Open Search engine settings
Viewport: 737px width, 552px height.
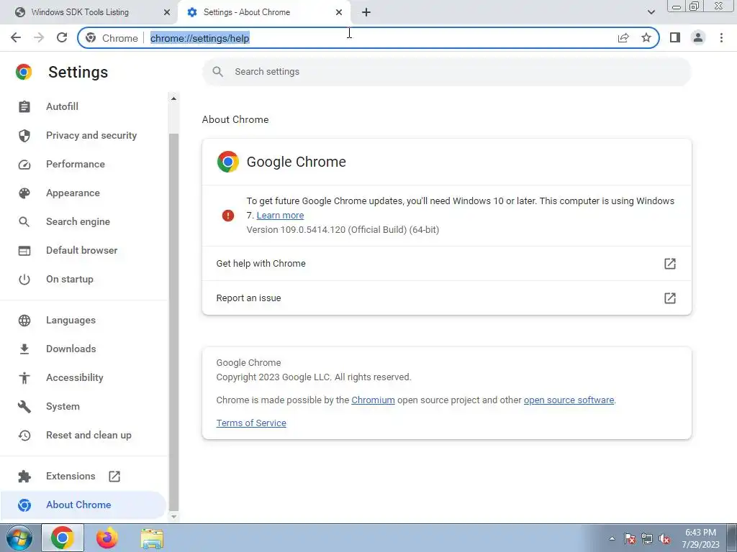click(x=78, y=221)
